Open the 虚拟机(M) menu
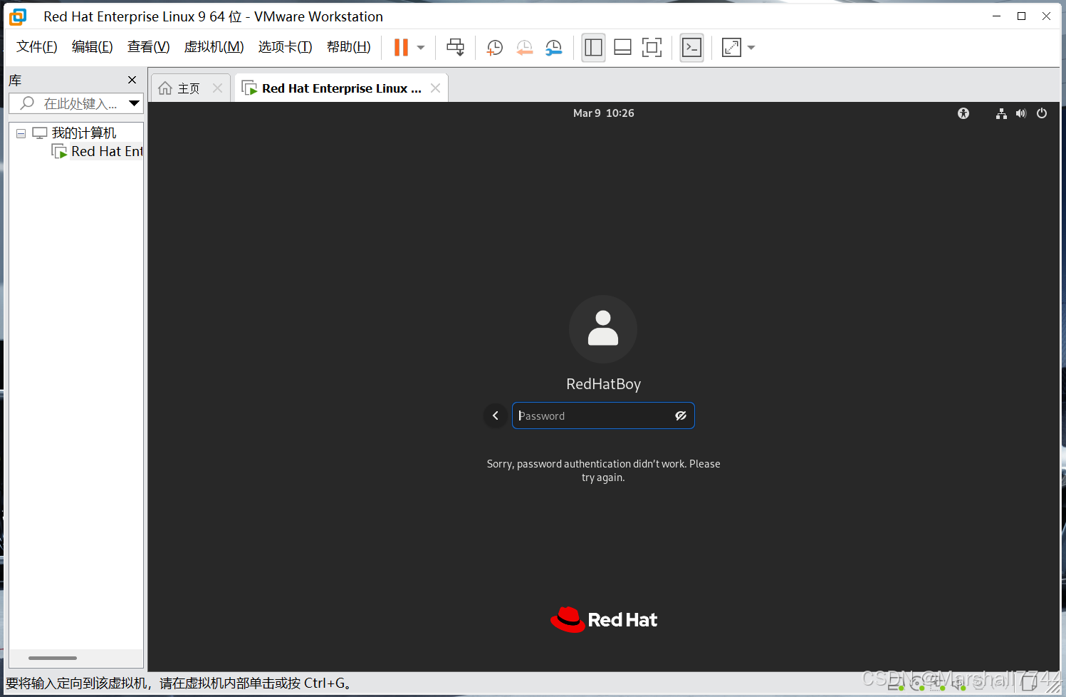 (x=214, y=46)
